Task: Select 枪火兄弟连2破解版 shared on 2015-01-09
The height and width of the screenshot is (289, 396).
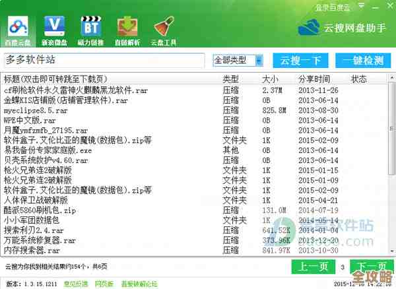Action: 195,180
